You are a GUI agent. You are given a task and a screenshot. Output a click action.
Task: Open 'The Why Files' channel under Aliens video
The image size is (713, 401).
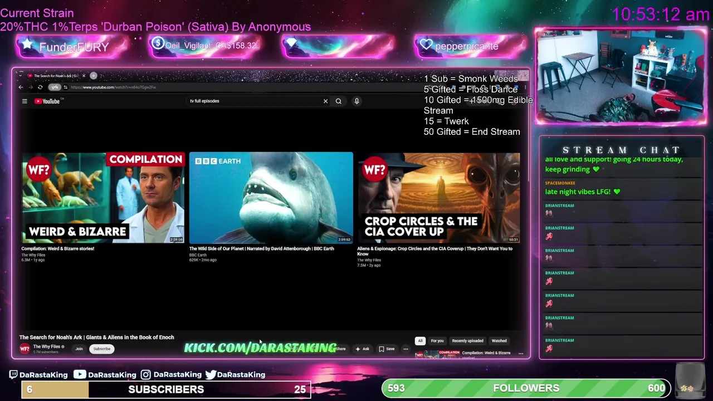pyautogui.click(x=369, y=260)
